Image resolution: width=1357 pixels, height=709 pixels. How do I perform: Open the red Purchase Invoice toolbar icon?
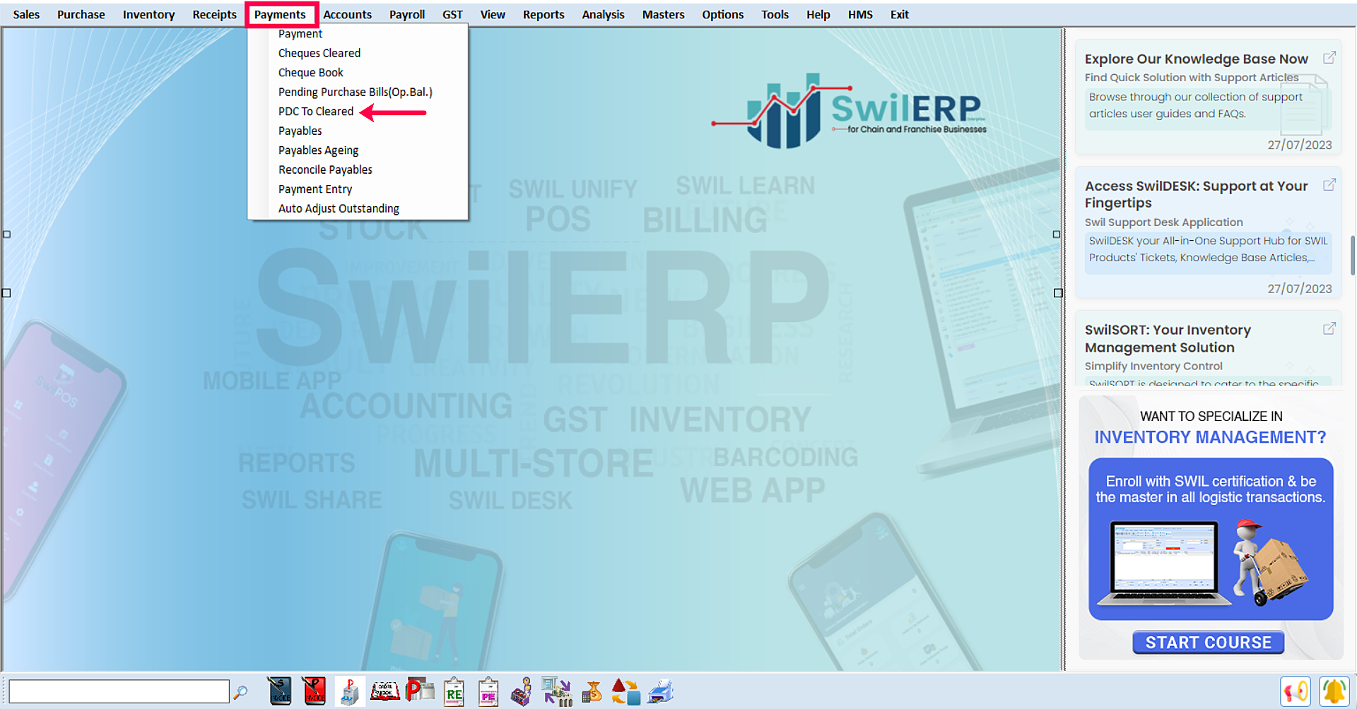tap(314, 691)
